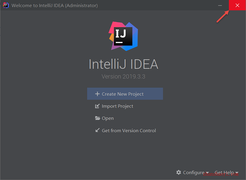Select the Open option

(108, 118)
